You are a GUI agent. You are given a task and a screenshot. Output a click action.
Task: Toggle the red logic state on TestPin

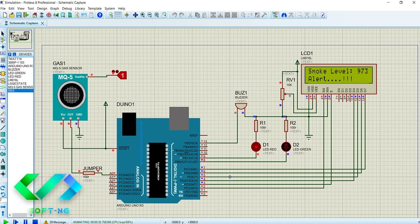pos(122,75)
